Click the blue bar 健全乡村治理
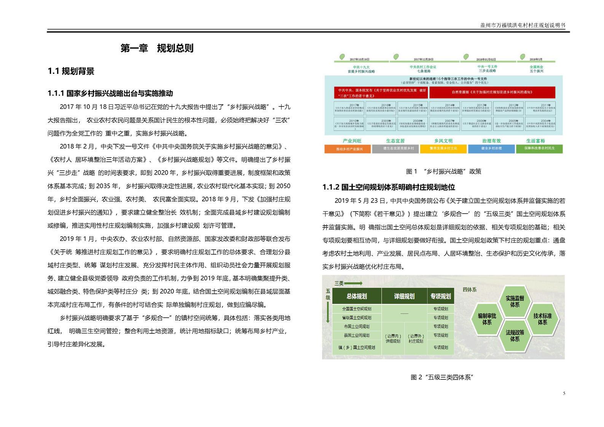Viewport: 604px width, 427px height. point(491,148)
